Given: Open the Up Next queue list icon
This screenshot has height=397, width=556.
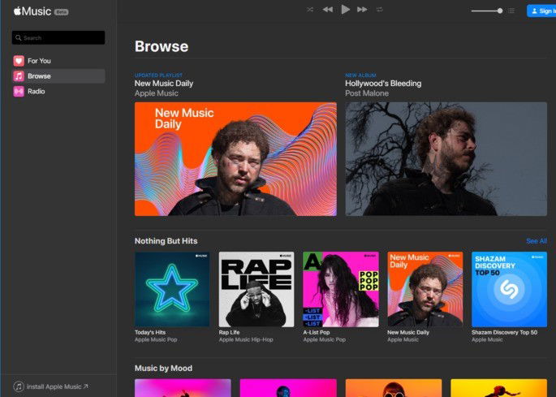Looking at the screenshot, I should (x=511, y=11).
